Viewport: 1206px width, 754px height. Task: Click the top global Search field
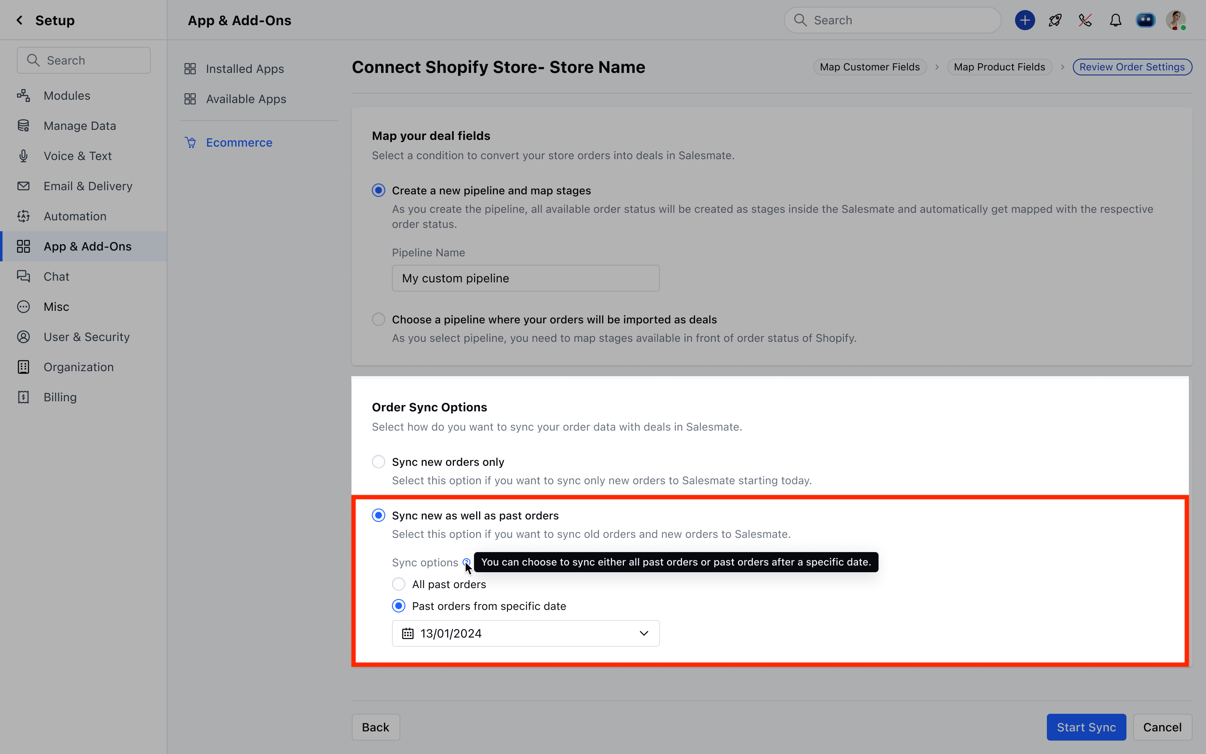[892, 20]
